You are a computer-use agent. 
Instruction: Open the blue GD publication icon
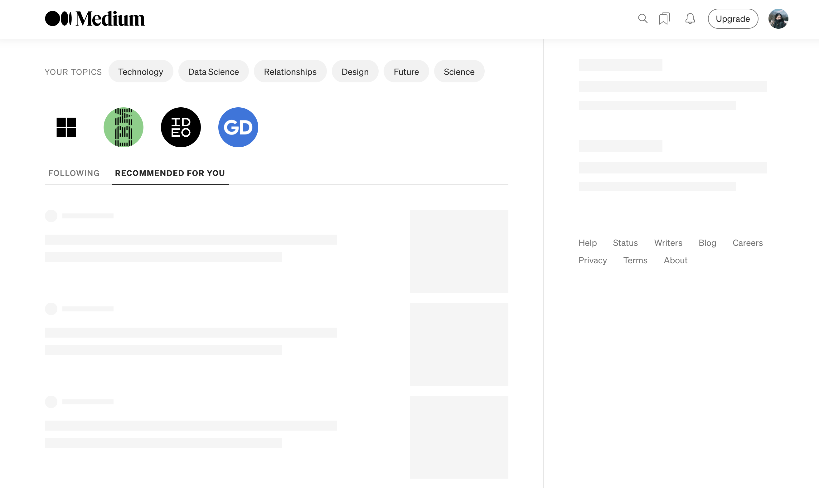pyautogui.click(x=238, y=127)
